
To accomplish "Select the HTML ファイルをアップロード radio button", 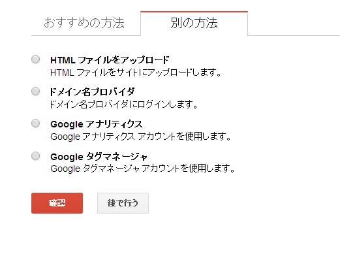I will click(x=35, y=59).
